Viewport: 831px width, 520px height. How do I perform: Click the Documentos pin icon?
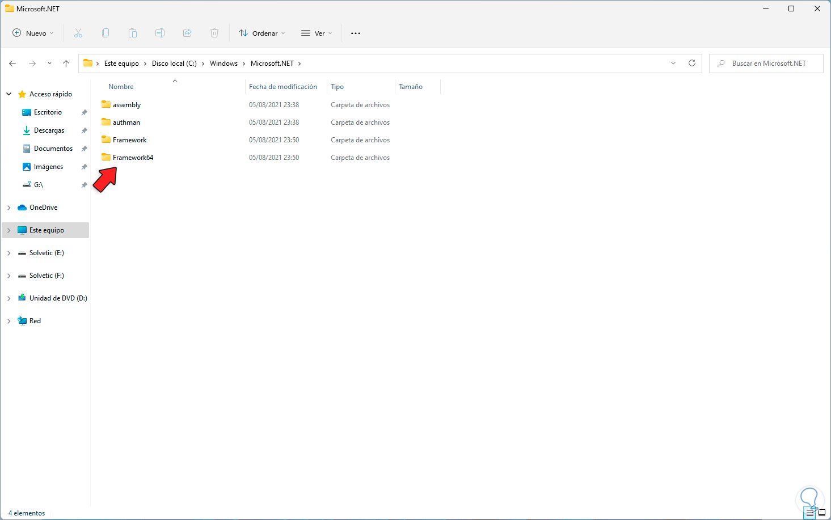[84, 149]
